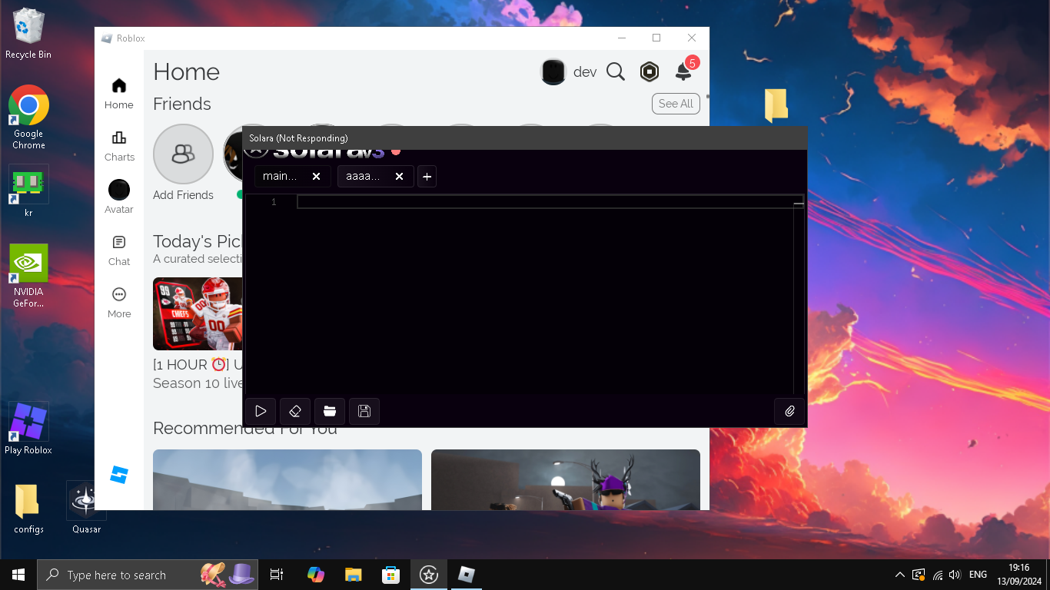Image resolution: width=1050 pixels, height=590 pixels.
Task: Open Microsoft Store from the taskbar
Action: pos(391,575)
